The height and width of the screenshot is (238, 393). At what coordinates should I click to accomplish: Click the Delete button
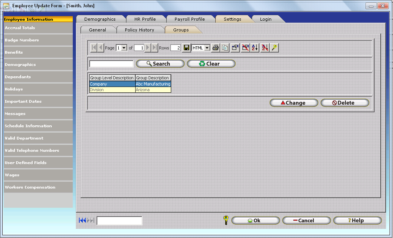tap(345, 103)
